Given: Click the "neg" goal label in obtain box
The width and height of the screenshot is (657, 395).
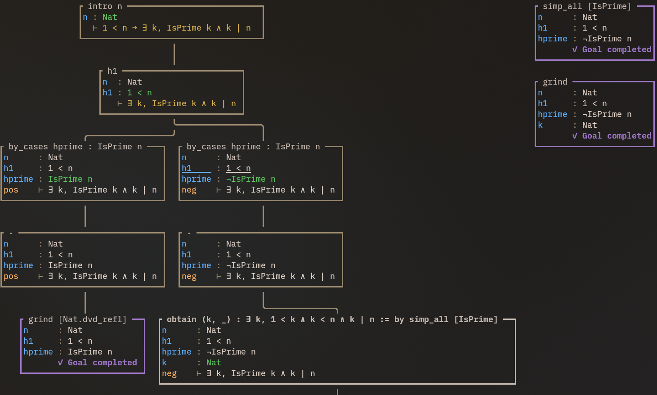Looking at the screenshot, I should coord(169,373).
